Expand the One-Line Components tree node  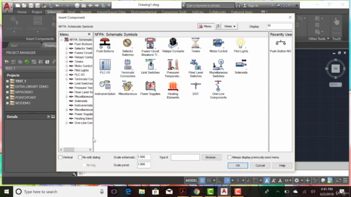(66, 123)
